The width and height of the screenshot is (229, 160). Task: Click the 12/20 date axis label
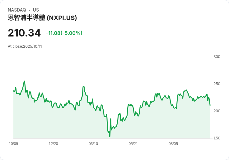53,144
